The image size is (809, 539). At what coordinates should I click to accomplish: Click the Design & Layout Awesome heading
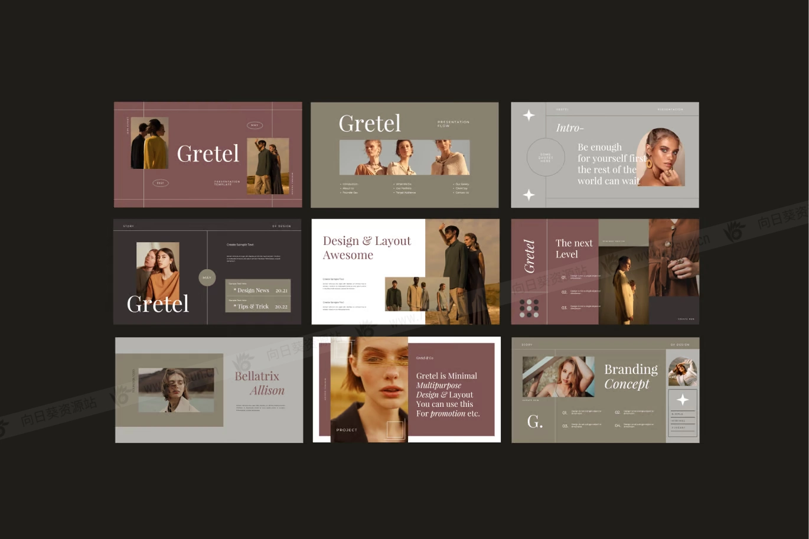366,248
